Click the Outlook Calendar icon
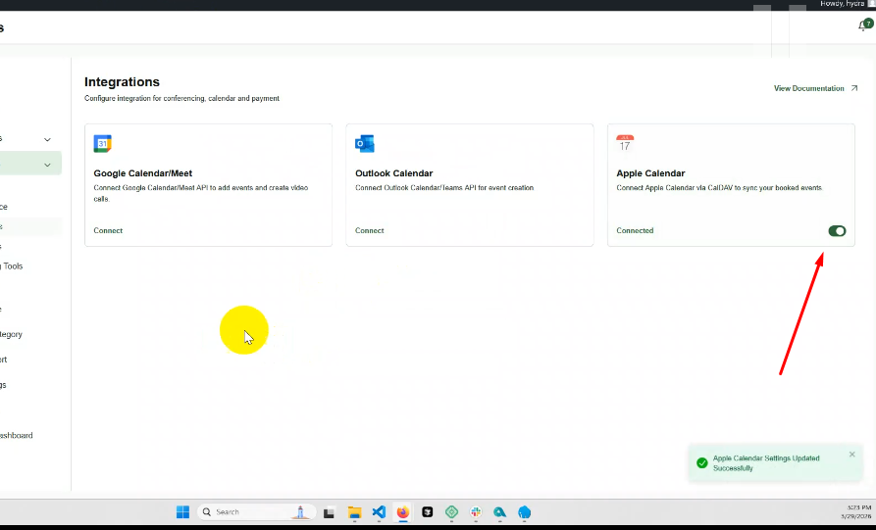The image size is (876, 530). pos(364,144)
